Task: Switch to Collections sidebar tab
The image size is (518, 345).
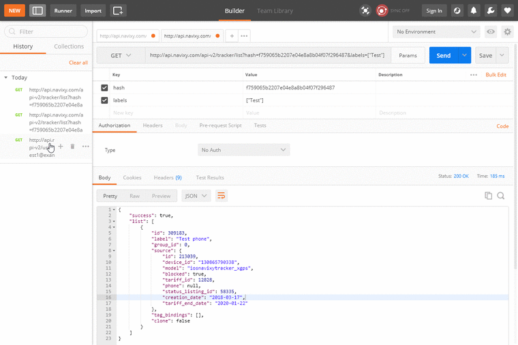Action: click(69, 46)
